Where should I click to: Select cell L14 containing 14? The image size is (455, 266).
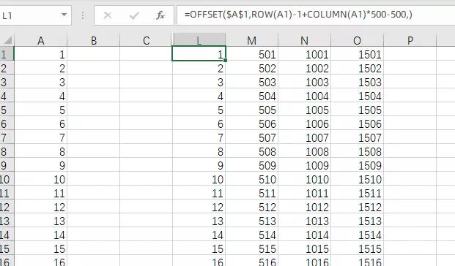(x=199, y=235)
